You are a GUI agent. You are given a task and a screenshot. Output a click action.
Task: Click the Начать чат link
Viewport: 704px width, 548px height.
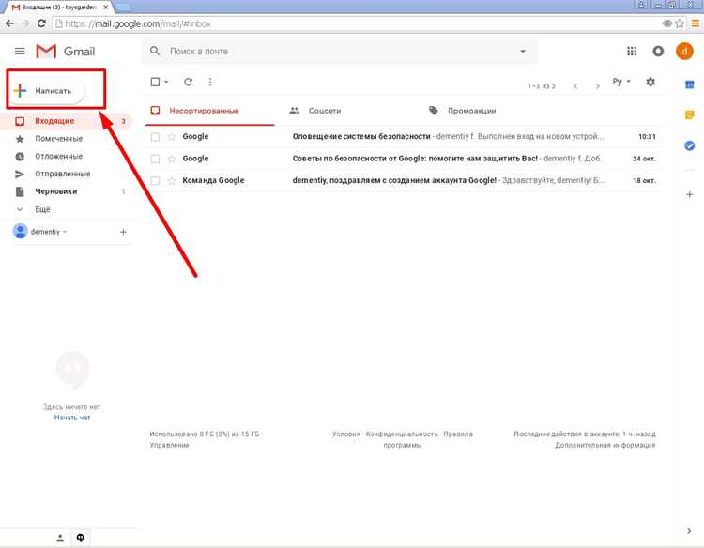point(72,418)
